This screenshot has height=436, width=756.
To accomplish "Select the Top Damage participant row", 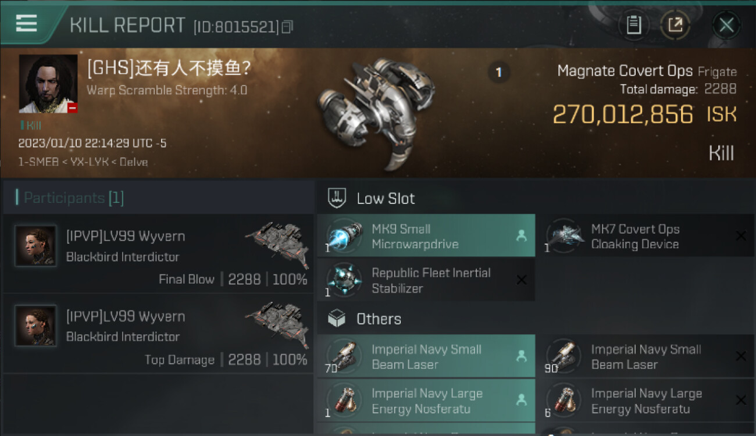I will click(158, 337).
